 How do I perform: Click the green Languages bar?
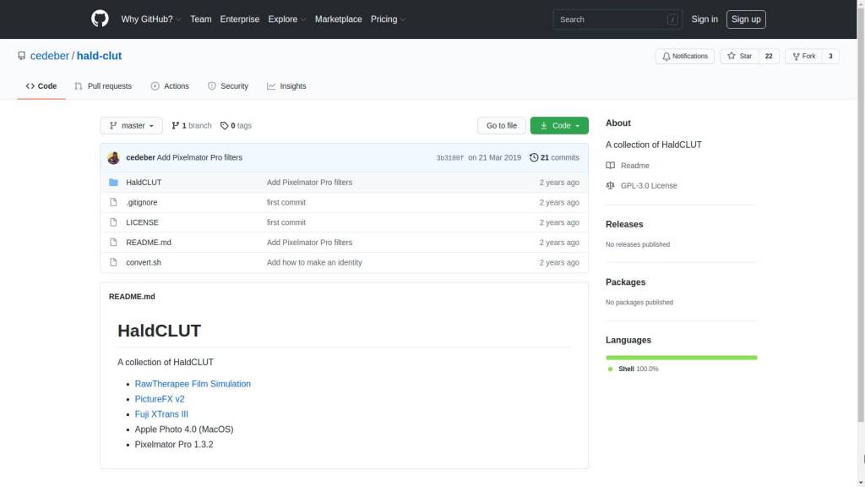[x=682, y=358]
